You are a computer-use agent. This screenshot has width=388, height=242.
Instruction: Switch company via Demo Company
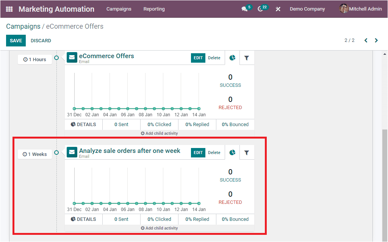point(307,9)
